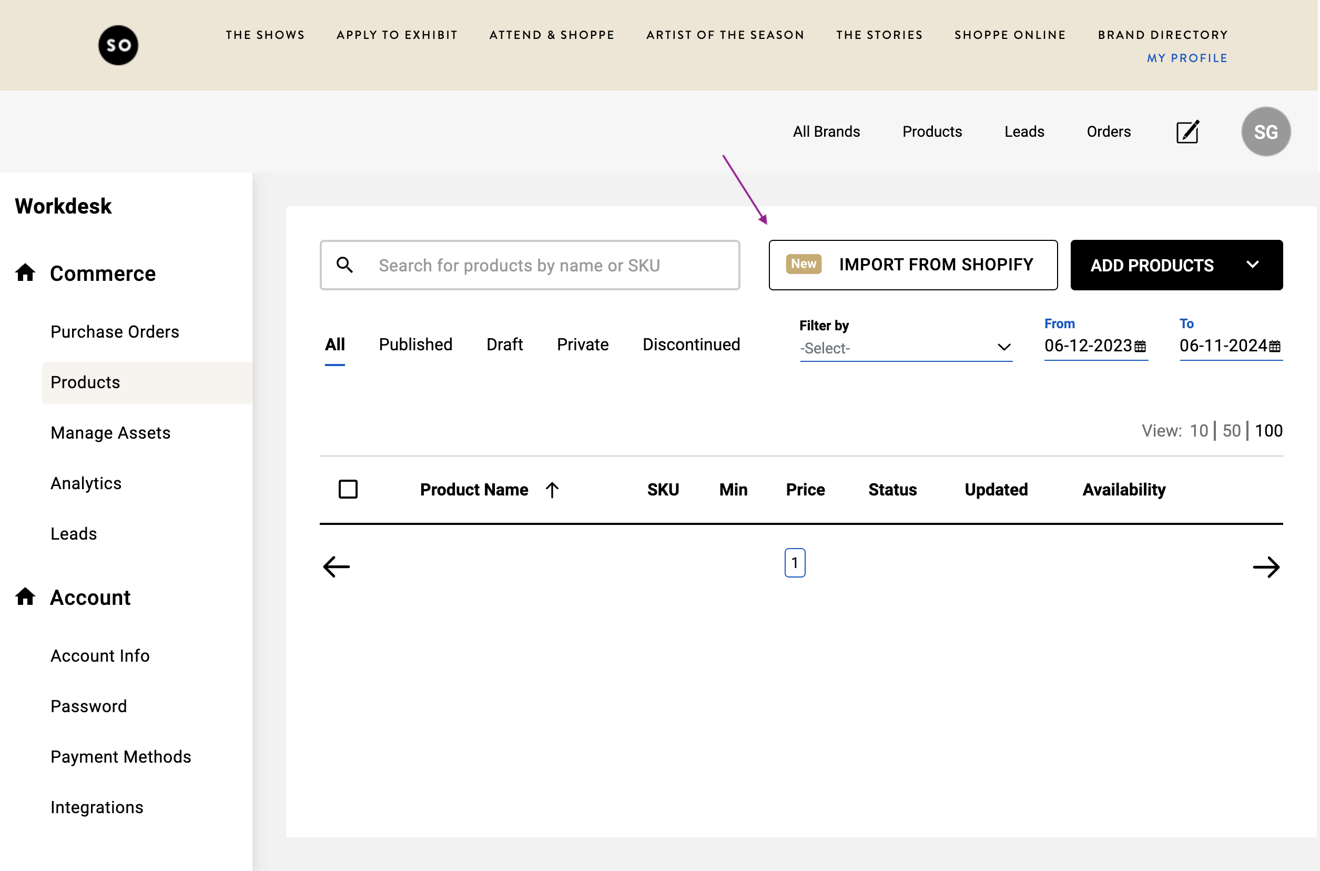Open Integrations in the Account section
The image size is (1320, 871).
(x=97, y=807)
